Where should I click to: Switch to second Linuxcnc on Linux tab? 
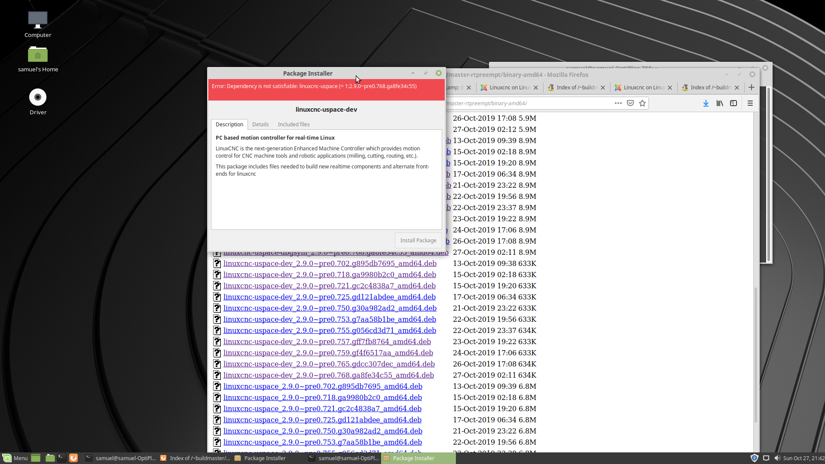(x=643, y=88)
